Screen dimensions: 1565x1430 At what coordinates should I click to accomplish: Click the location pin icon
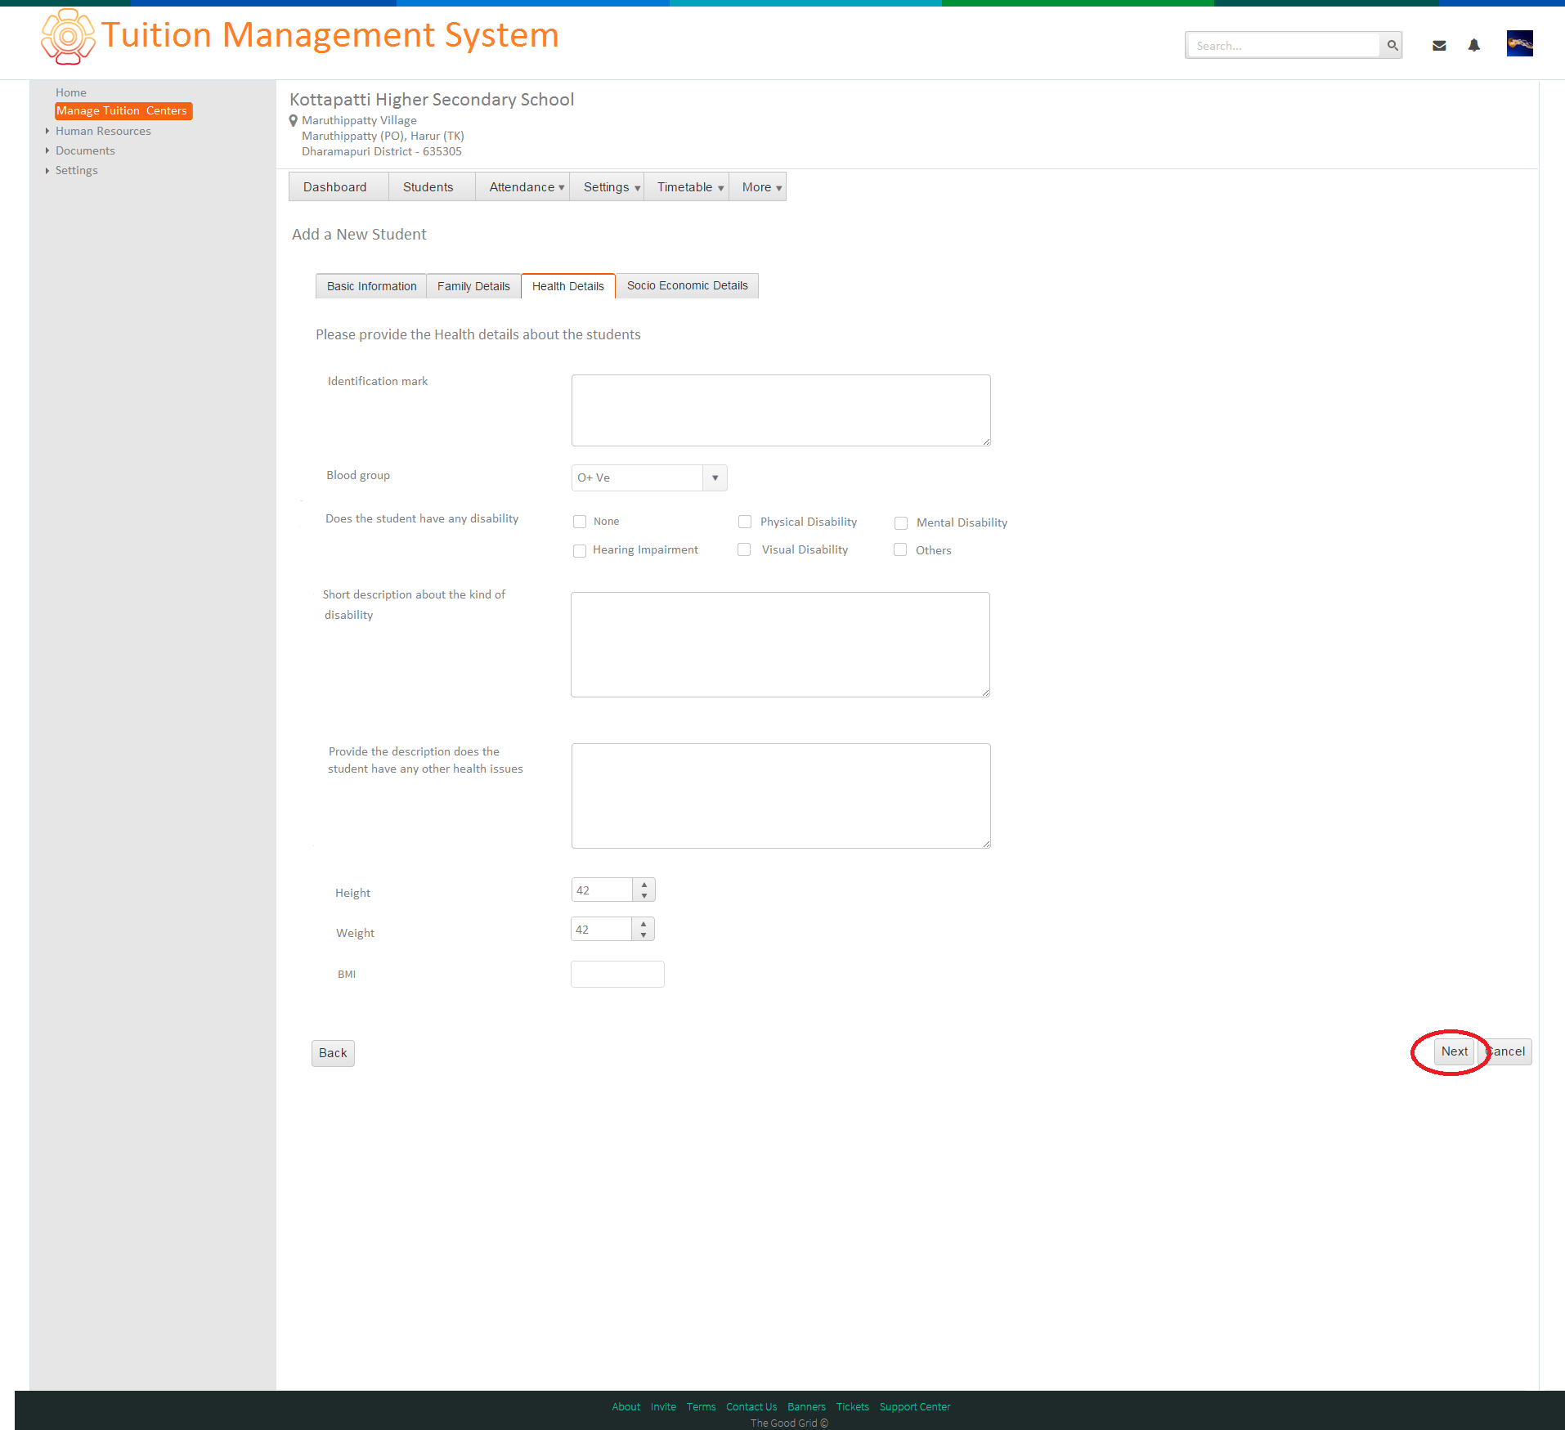(294, 121)
